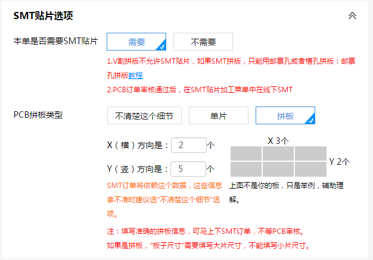Click the Y（竖）direction count input

[188, 168]
